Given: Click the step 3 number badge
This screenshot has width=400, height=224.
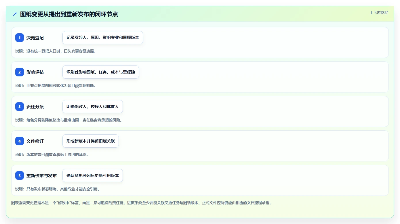Looking at the screenshot, I should (x=20, y=107).
